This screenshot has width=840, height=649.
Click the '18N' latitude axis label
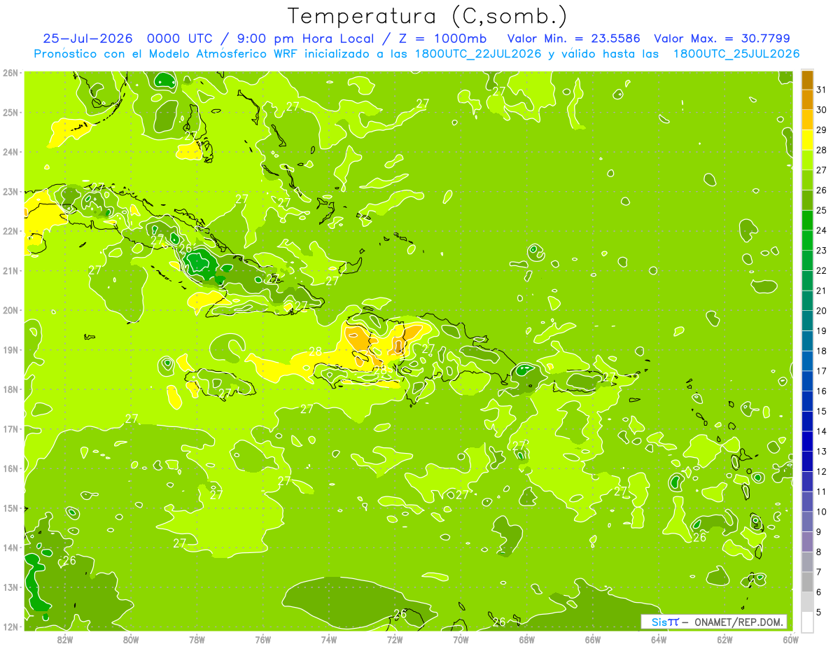10,389
